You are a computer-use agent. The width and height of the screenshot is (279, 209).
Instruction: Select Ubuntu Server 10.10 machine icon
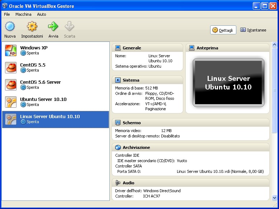click(x=11, y=102)
